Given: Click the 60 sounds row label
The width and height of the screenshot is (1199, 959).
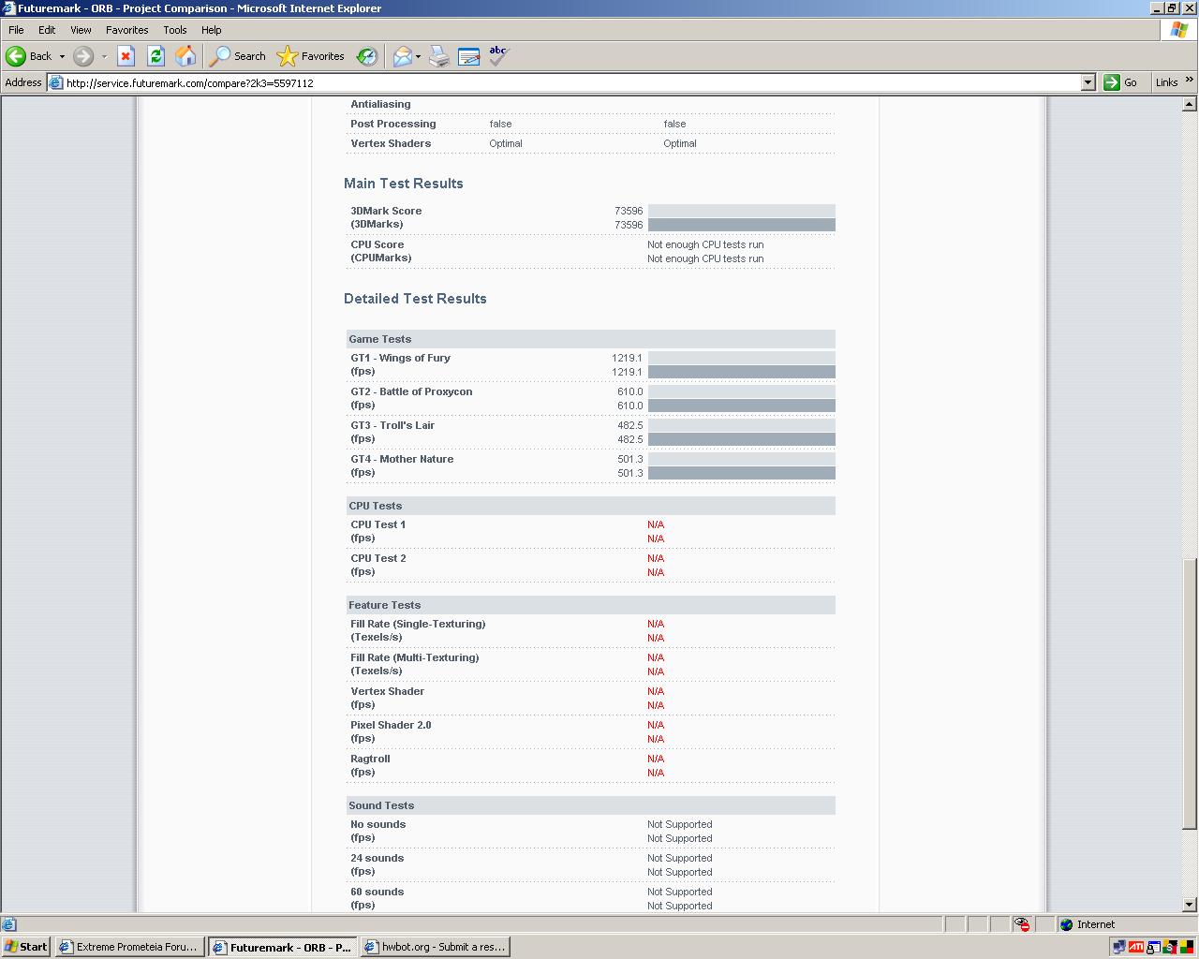Looking at the screenshot, I should [377, 892].
